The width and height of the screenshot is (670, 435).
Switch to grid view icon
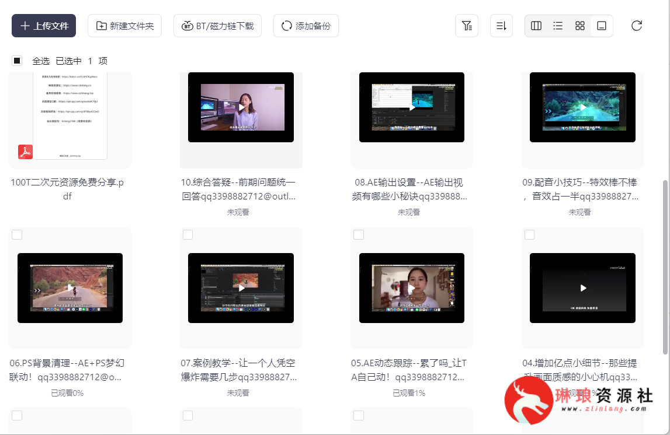pos(580,26)
